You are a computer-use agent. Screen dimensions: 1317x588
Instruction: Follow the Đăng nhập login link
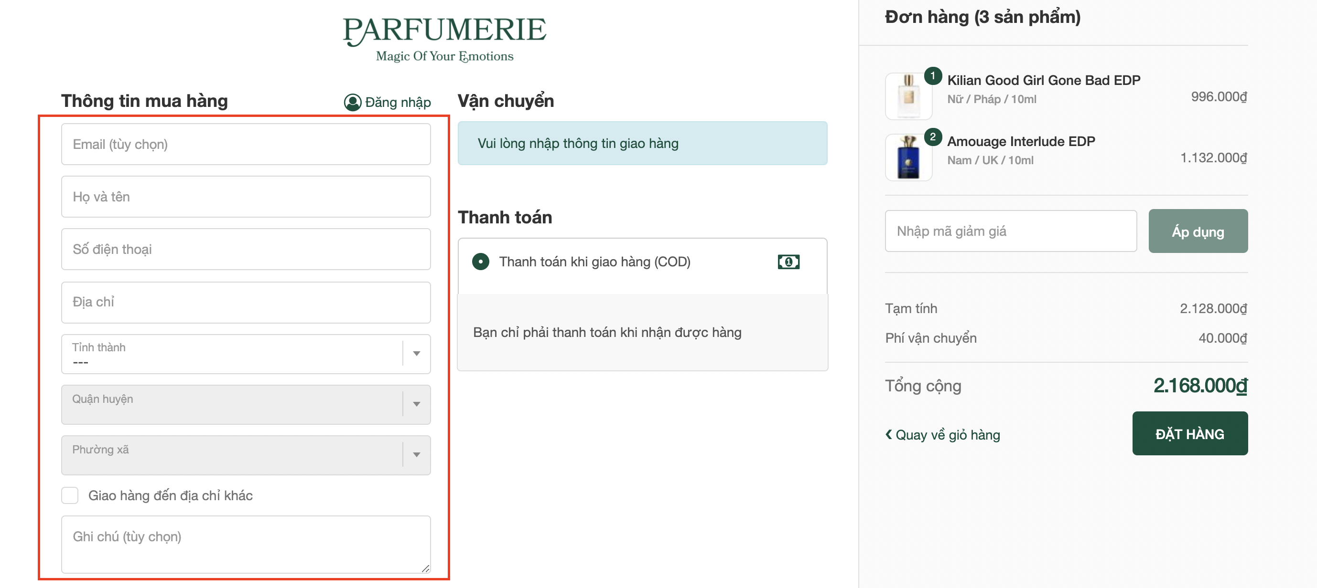[x=397, y=102]
